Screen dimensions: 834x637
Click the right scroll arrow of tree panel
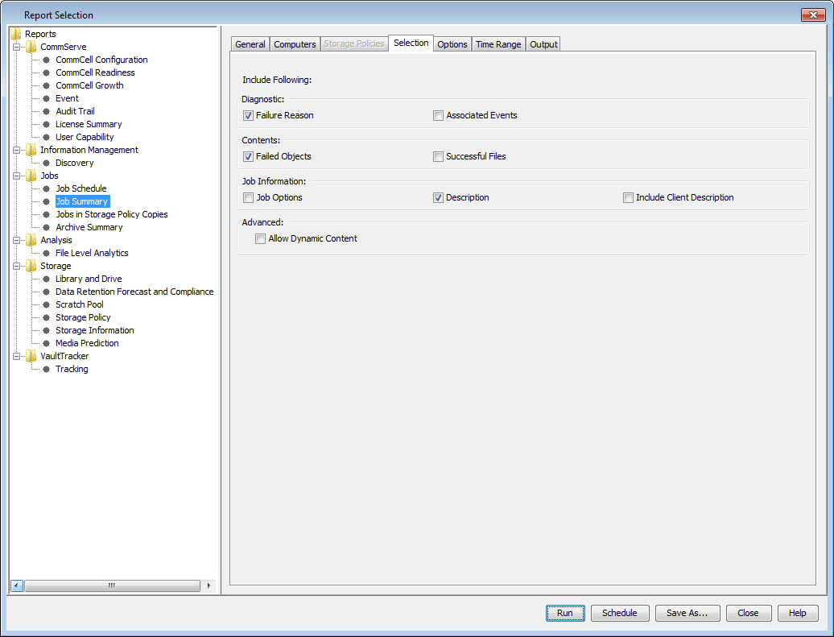[208, 586]
